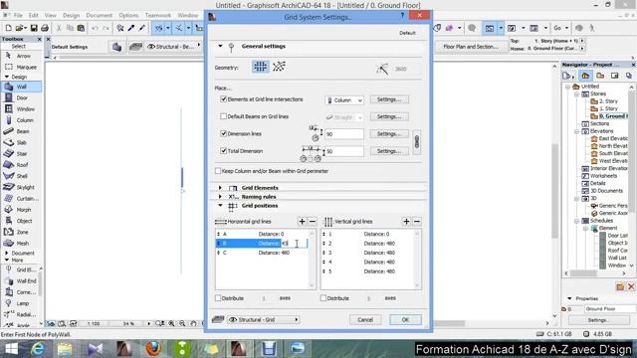Image resolution: width=637 pixels, height=358 pixels.
Task: Click the Dimension lines offset field
Action: pos(344,134)
